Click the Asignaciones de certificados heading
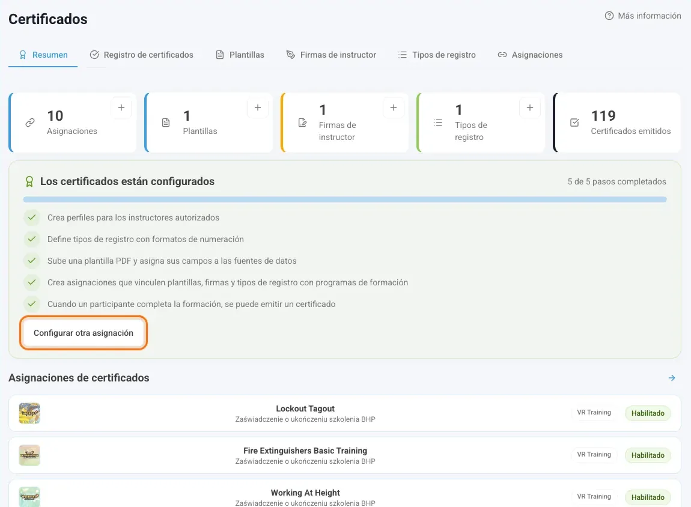 pyautogui.click(x=79, y=378)
